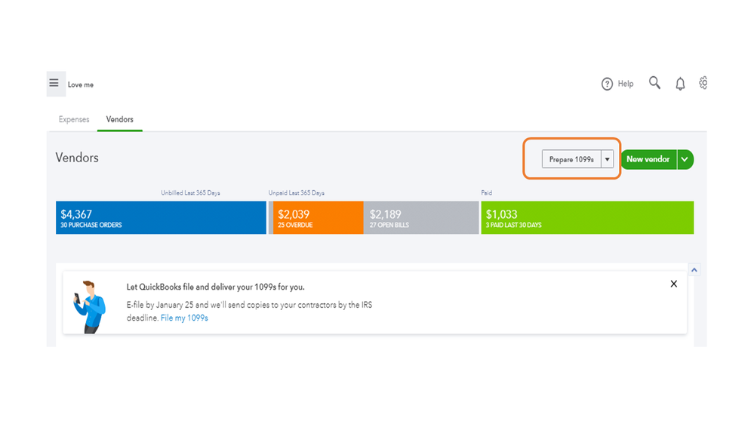Switch to the Expenses tab
The width and height of the screenshot is (754, 424).
coord(74,119)
